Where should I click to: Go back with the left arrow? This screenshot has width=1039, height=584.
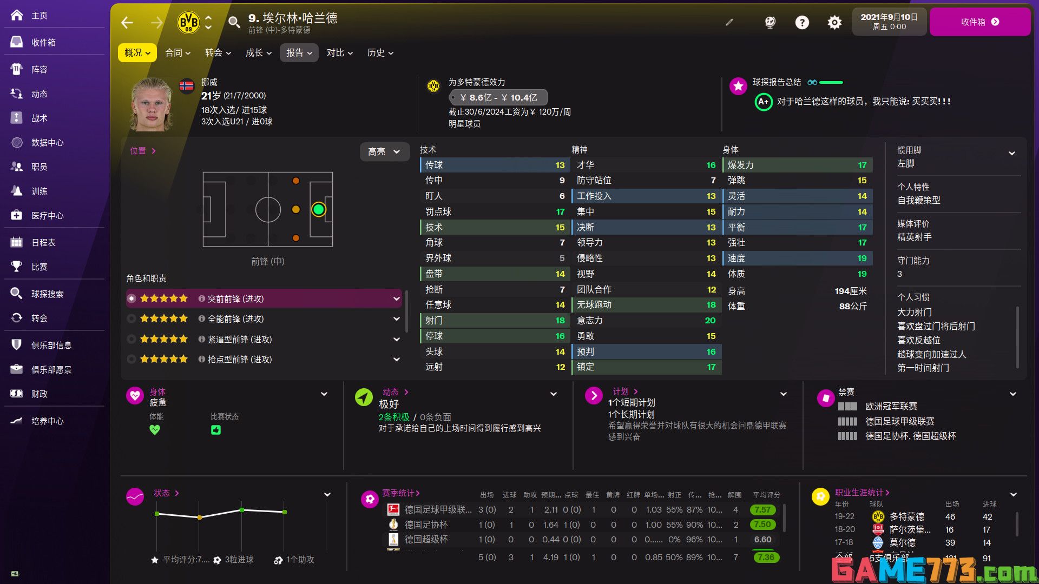[x=127, y=23]
